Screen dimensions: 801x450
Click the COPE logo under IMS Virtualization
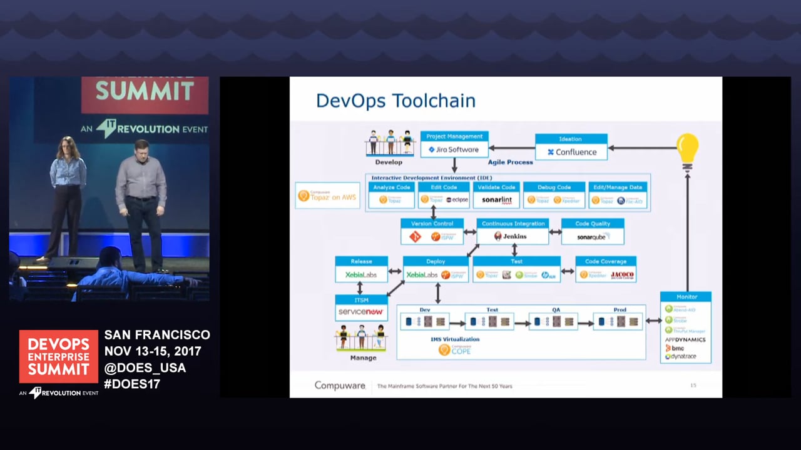[455, 350]
